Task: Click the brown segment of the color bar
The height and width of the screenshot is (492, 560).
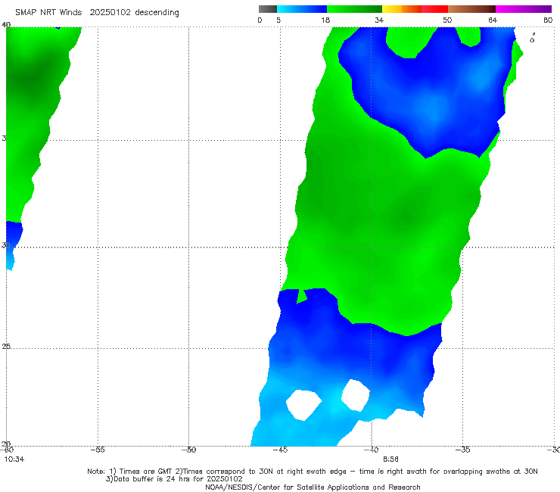Action: [x=471, y=9]
